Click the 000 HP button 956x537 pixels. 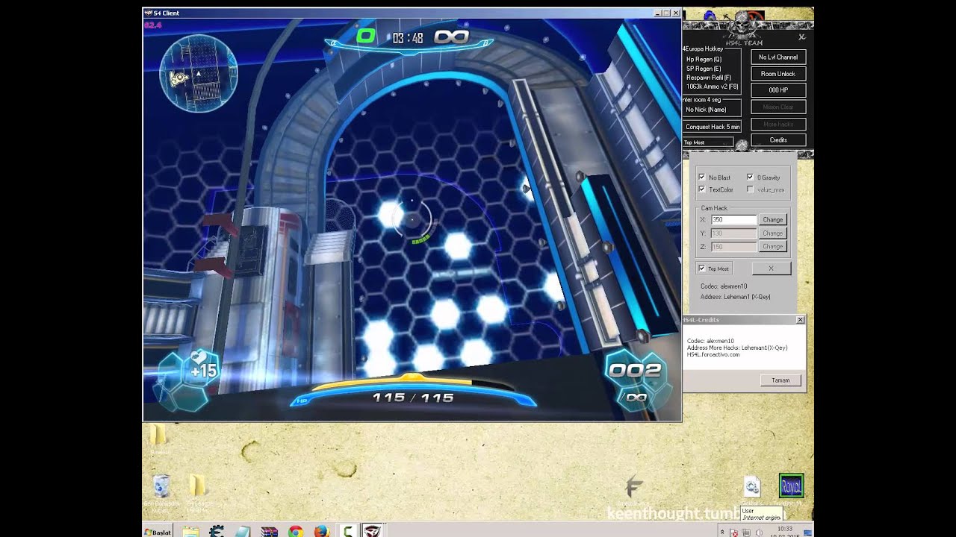pyautogui.click(x=778, y=90)
